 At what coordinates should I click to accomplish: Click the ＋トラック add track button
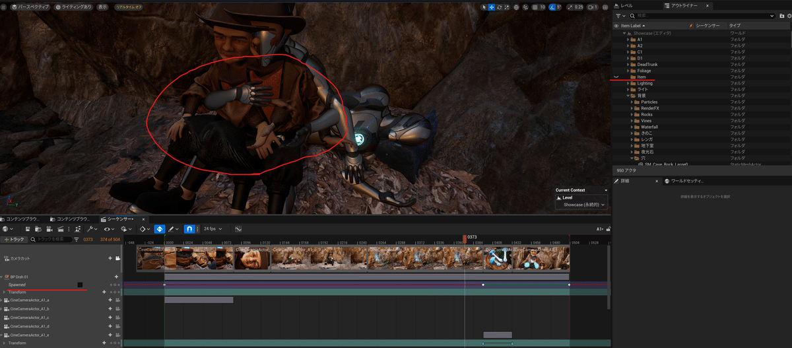click(x=15, y=239)
